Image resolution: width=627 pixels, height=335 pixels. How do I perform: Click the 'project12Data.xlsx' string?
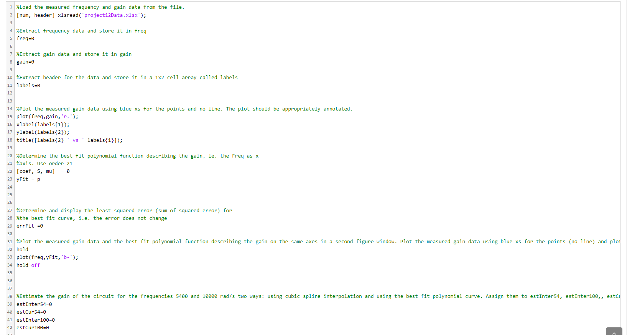point(111,15)
